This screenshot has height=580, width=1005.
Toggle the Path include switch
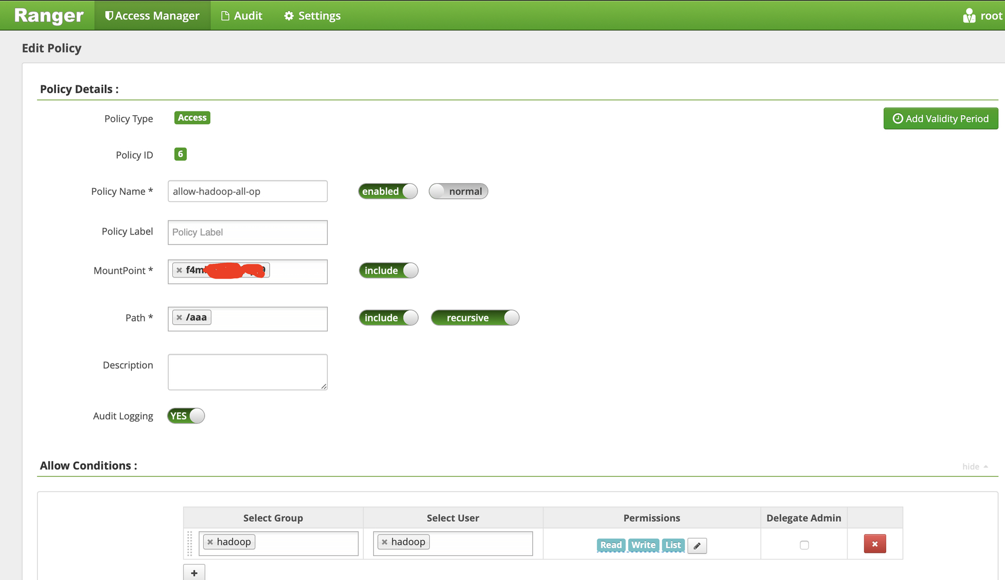tap(388, 318)
